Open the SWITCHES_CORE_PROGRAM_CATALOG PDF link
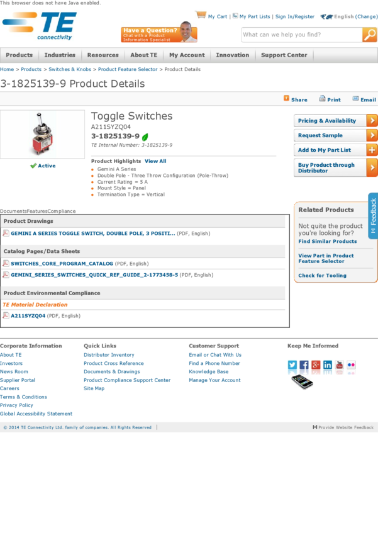 coord(62,264)
